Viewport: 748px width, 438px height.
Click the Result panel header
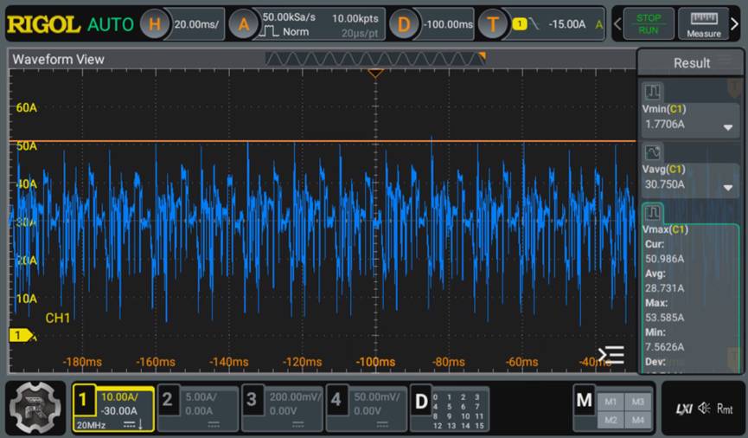(x=691, y=63)
